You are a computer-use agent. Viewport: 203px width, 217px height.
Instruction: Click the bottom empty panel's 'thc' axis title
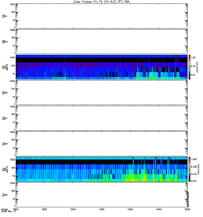pos(5,195)
